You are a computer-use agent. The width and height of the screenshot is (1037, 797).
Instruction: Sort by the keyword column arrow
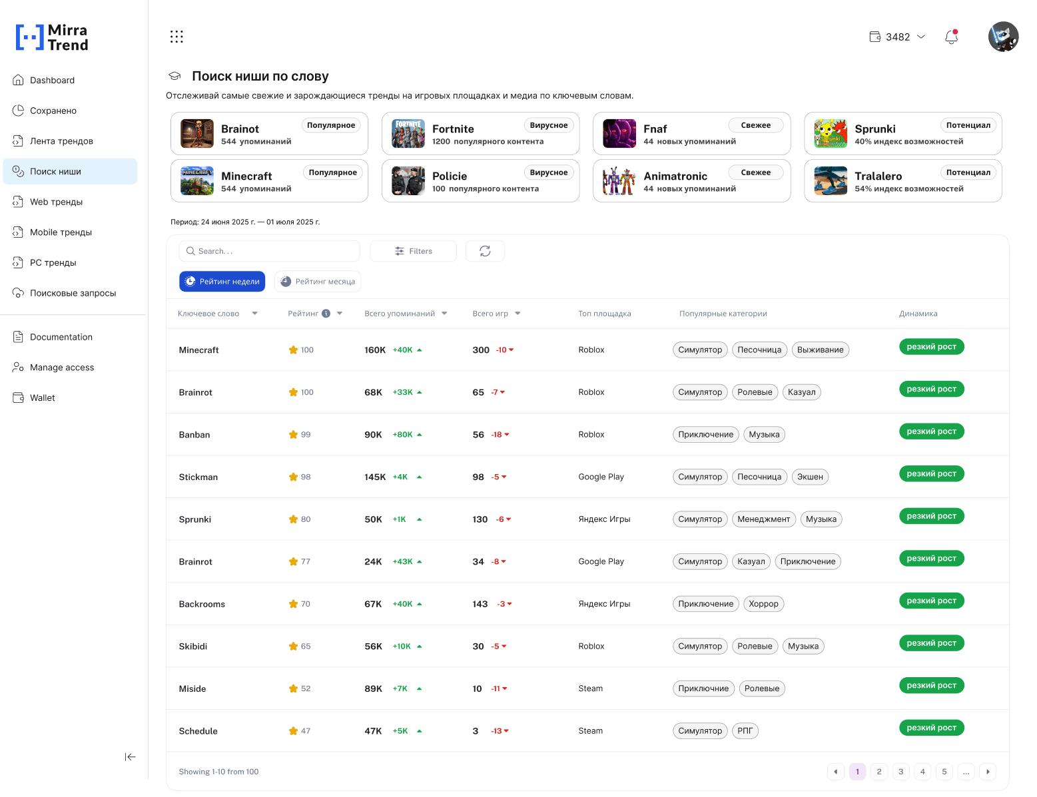[254, 314]
